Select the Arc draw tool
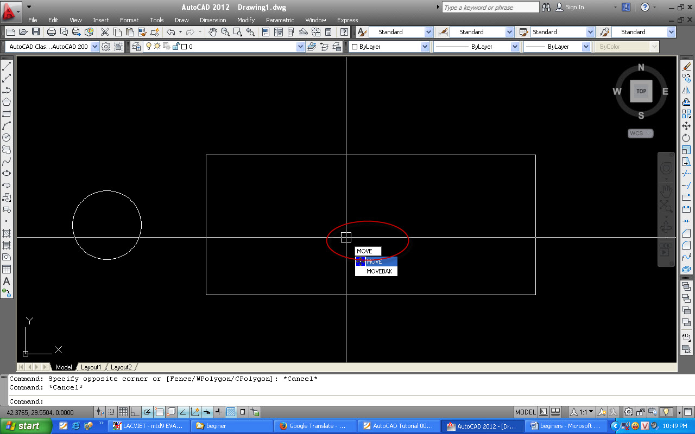Screen dimensions: 695x434 coord(7,126)
